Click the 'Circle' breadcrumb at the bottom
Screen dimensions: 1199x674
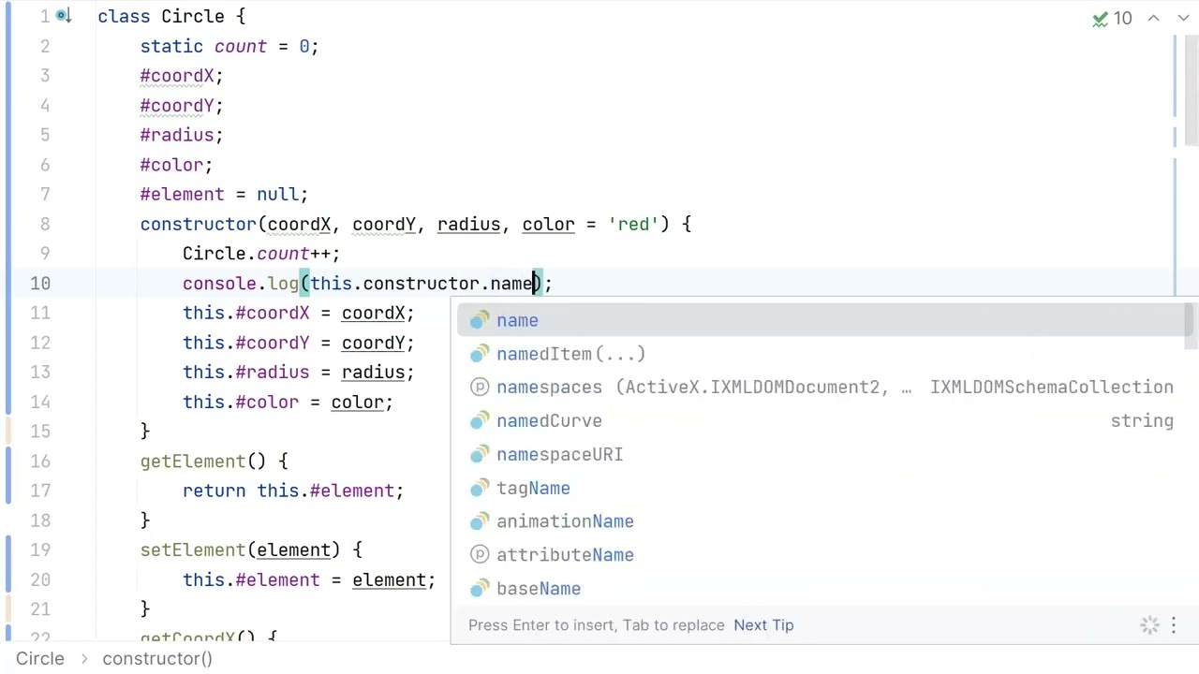point(40,659)
